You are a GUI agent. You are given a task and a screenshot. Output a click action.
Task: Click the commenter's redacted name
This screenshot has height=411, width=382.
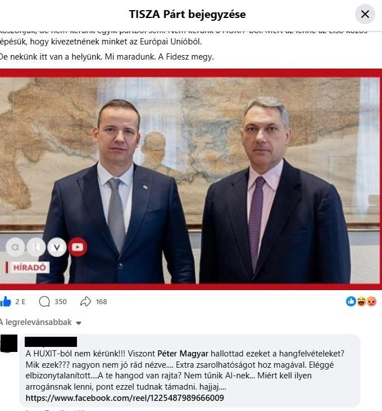click(51, 342)
